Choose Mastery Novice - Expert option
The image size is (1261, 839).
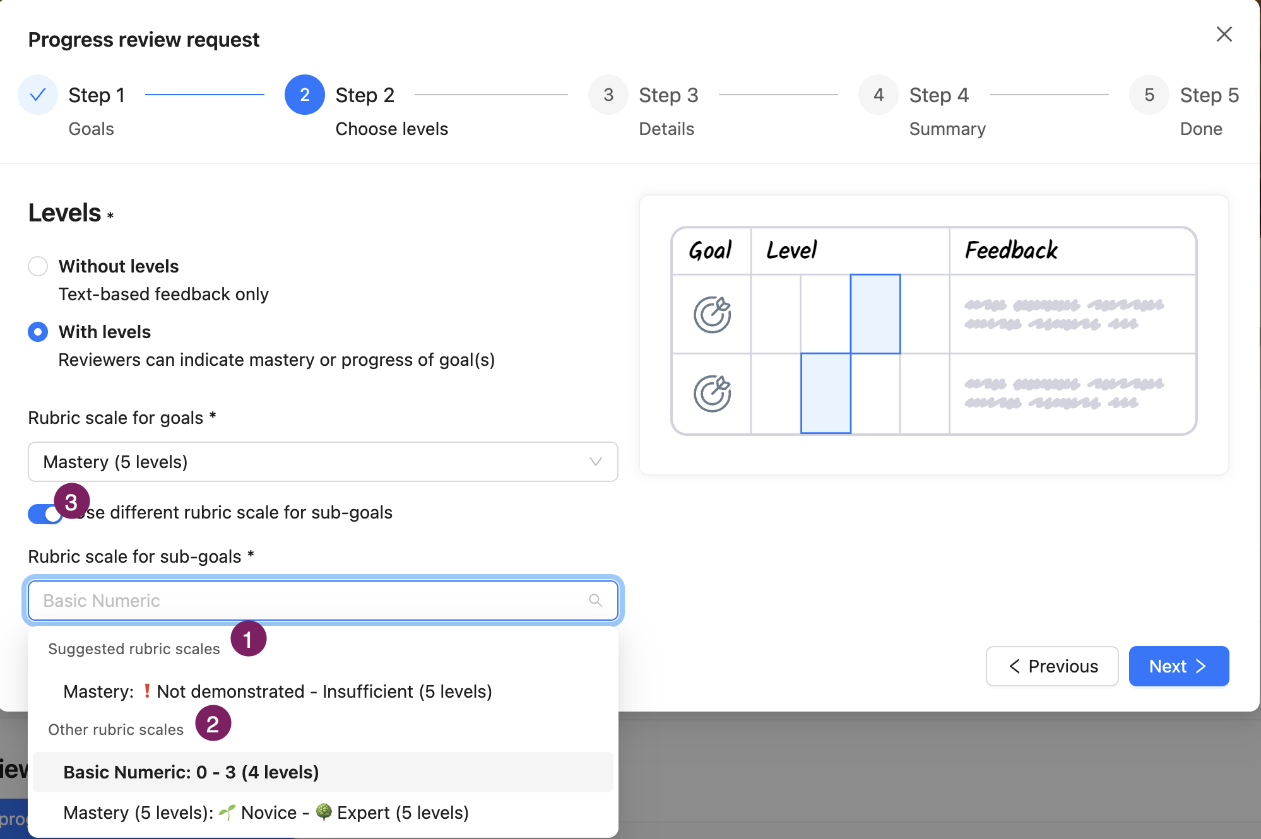point(323,813)
